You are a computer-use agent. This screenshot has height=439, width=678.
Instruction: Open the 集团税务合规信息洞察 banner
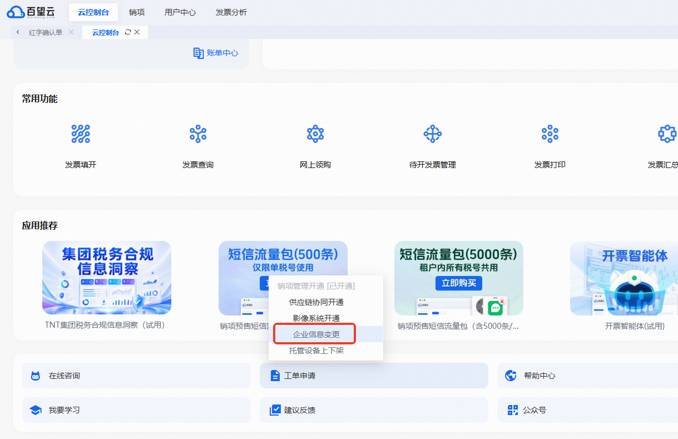tap(107, 278)
